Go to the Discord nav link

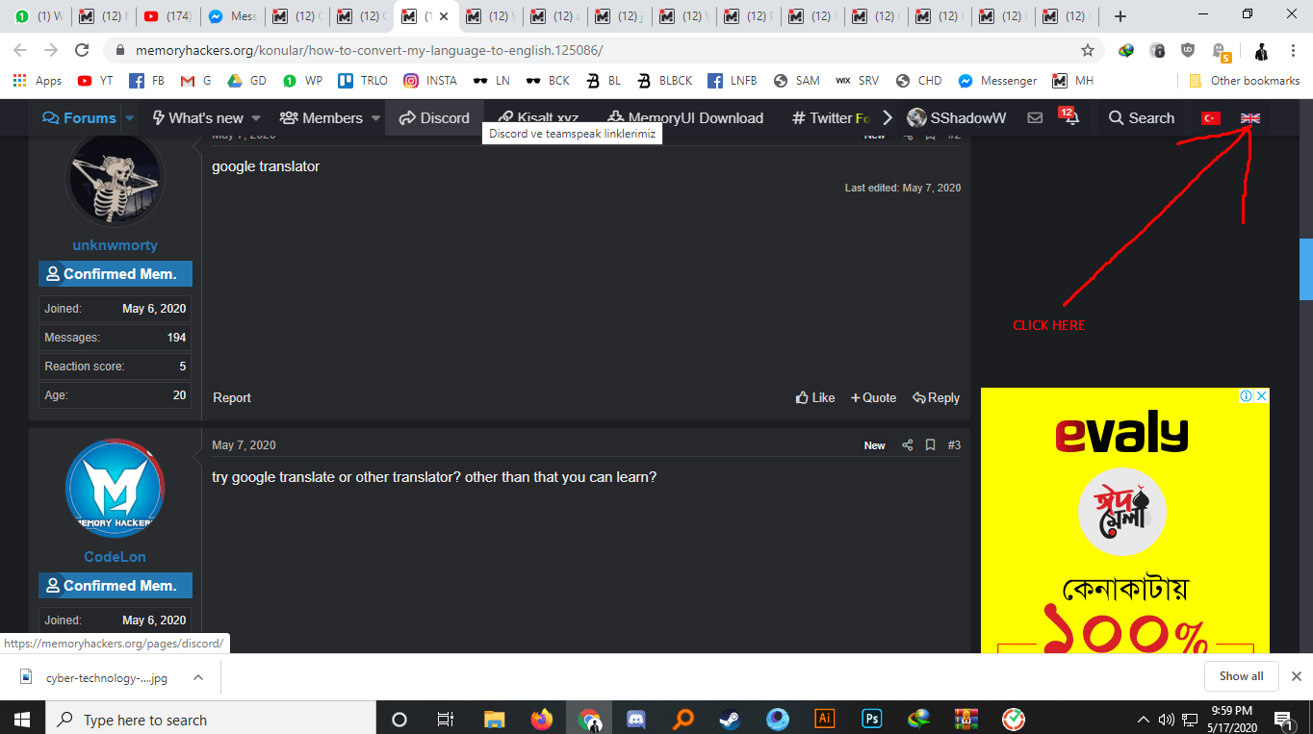click(434, 118)
